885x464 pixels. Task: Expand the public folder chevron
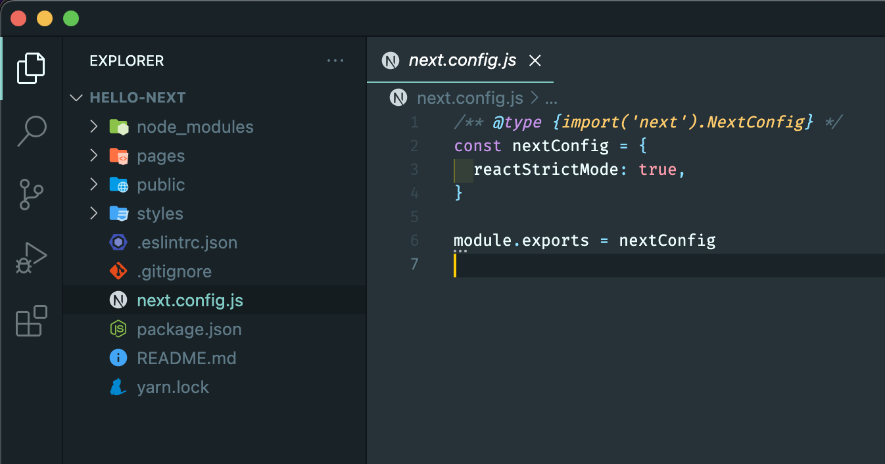(x=94, y=185)
